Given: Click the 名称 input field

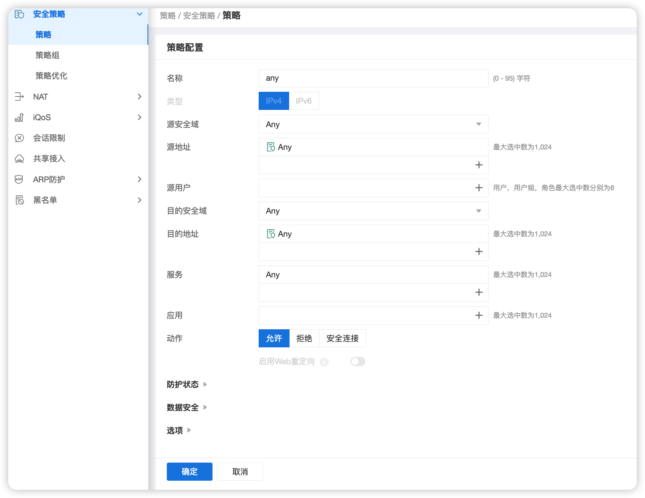Looking at the screenshot, I should [x=373, y=78].
